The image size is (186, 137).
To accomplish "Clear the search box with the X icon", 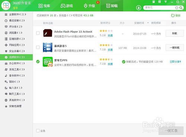I will coord(177,8).
